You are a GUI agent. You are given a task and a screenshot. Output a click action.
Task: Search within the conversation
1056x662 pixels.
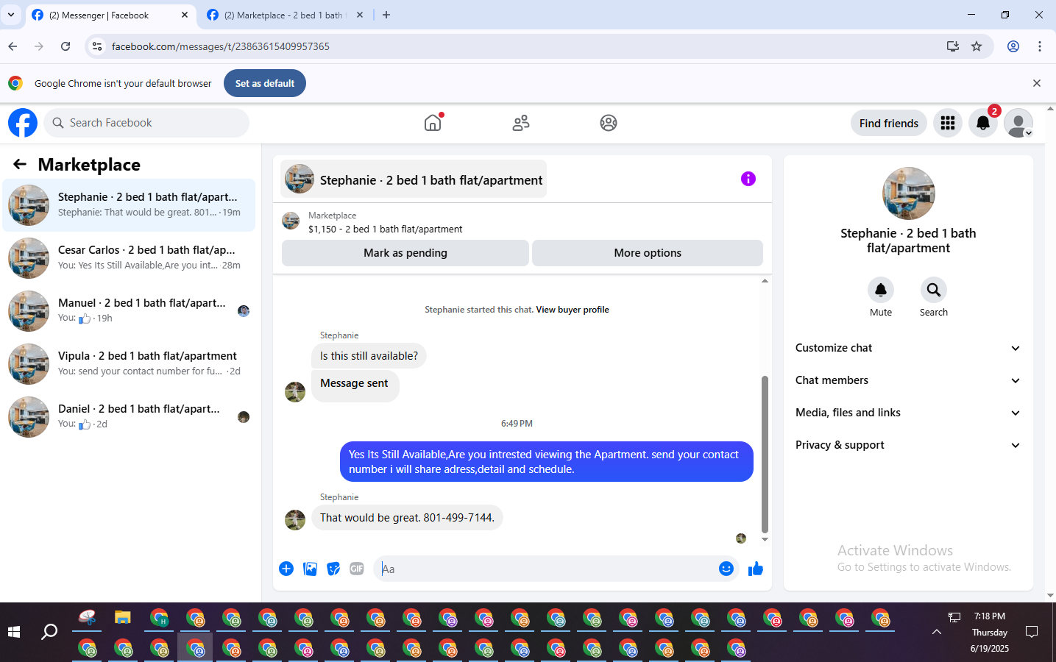point(934,290)
